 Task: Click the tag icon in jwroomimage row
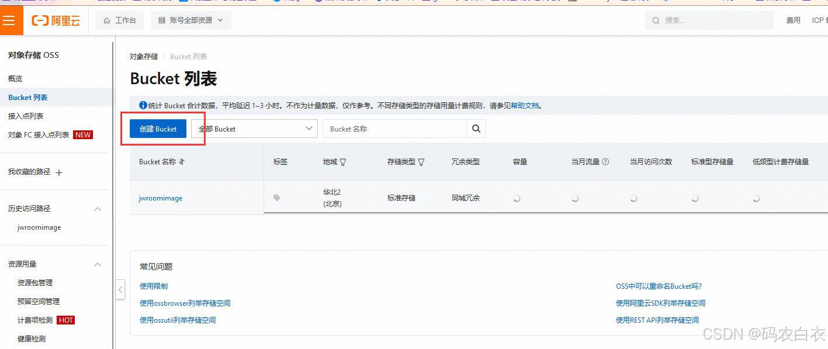[277, 198]
